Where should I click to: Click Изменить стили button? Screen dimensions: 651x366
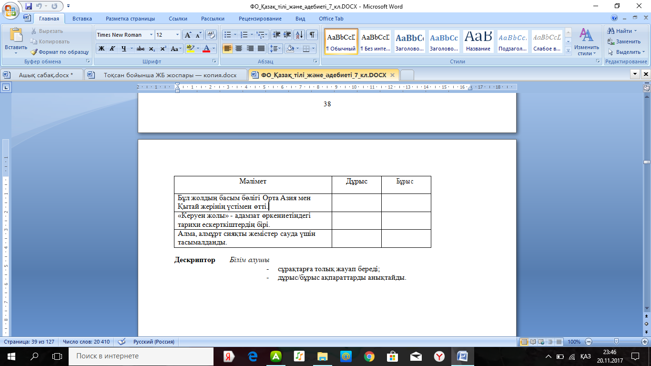(x=586, y=41)
